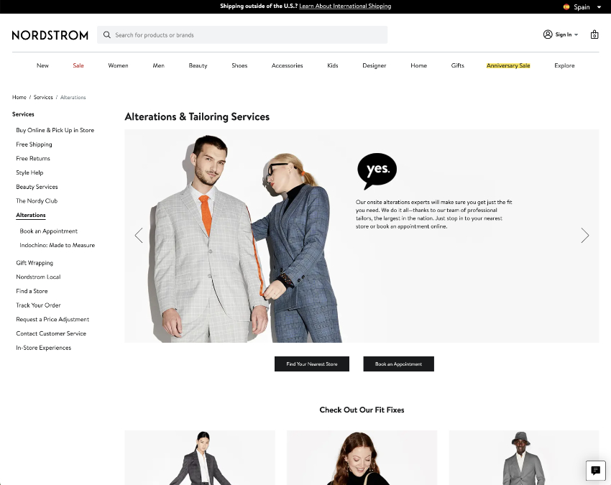Expand the Spain country selector arrow

(599, 7)
